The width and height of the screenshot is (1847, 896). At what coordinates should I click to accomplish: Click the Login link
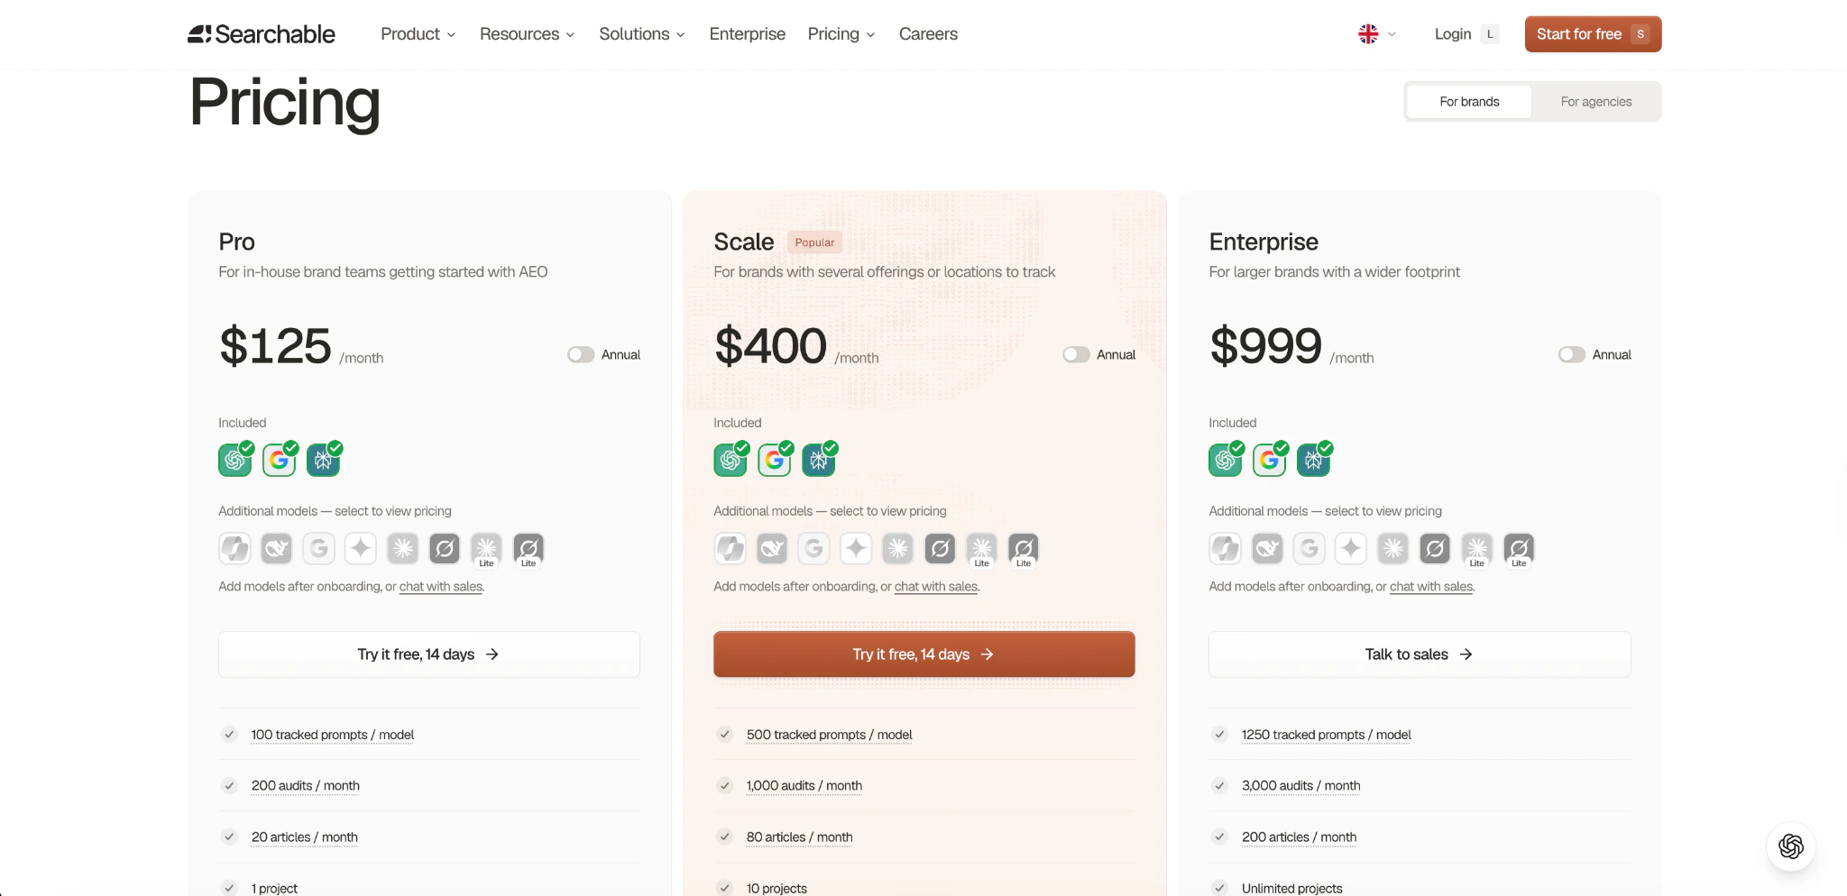(1466, 34)
